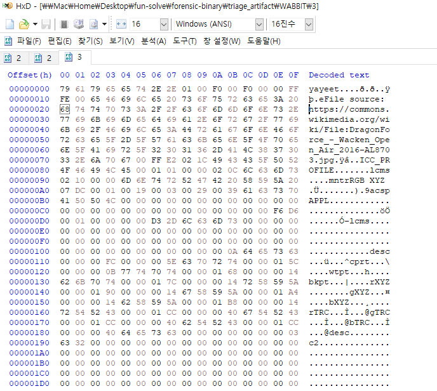This screenshot has height=391, width=437.
Task: Select the active tab labeled 3
Action: [75, 57]
